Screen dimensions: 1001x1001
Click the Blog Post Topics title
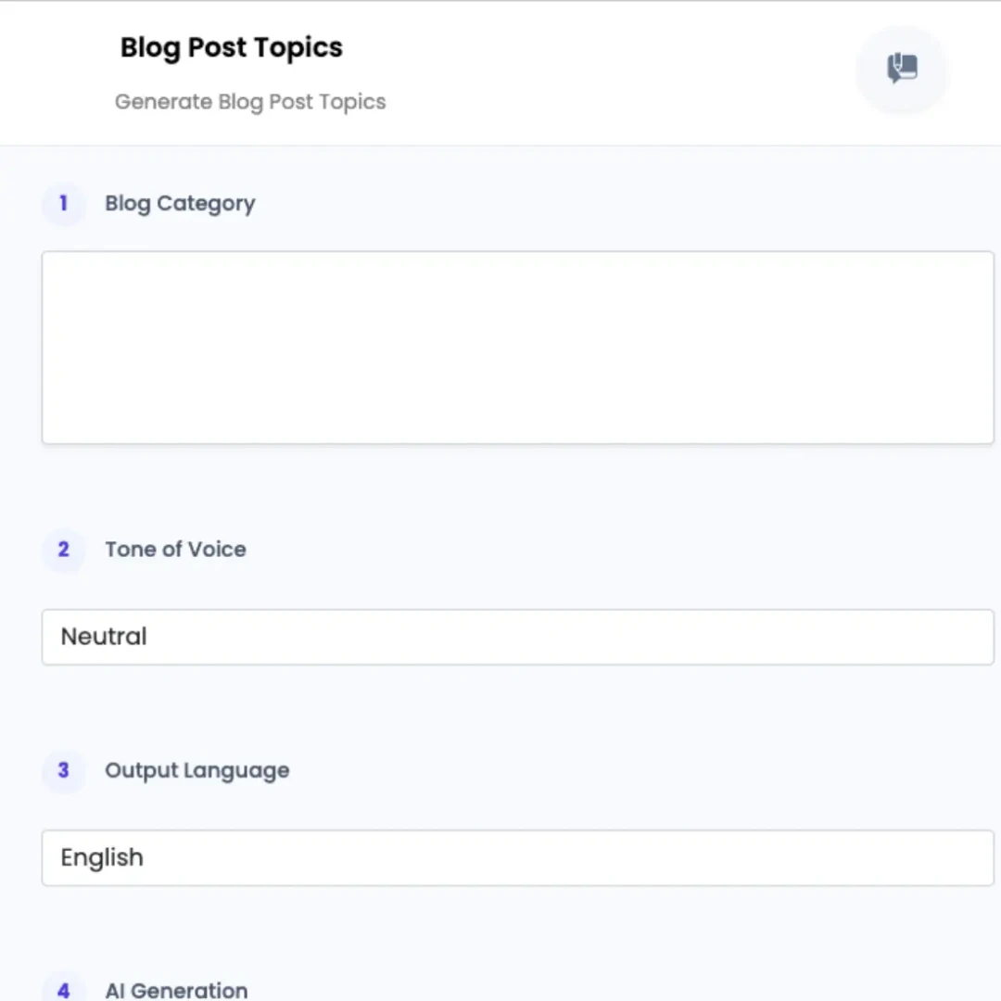pyautogui.click(x=231, y=47)
